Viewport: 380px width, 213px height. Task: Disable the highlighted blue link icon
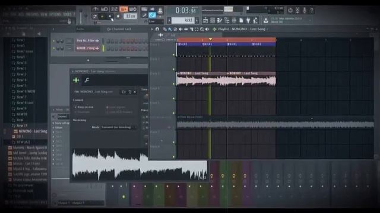tap(152, 15)
